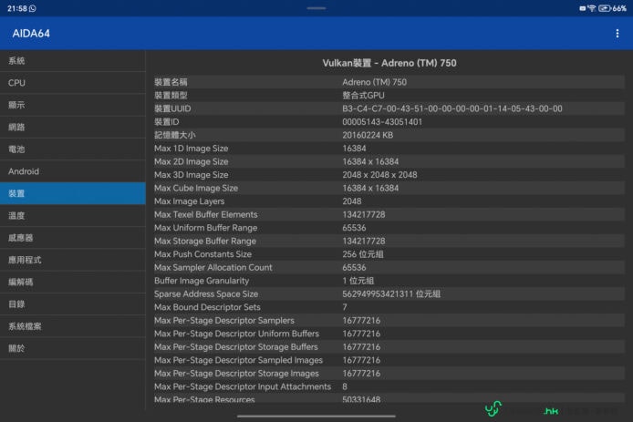The image size is (633, 422).
Task: Select the highlighted 裝置 sidebar item
Action: tap(16, 193)
